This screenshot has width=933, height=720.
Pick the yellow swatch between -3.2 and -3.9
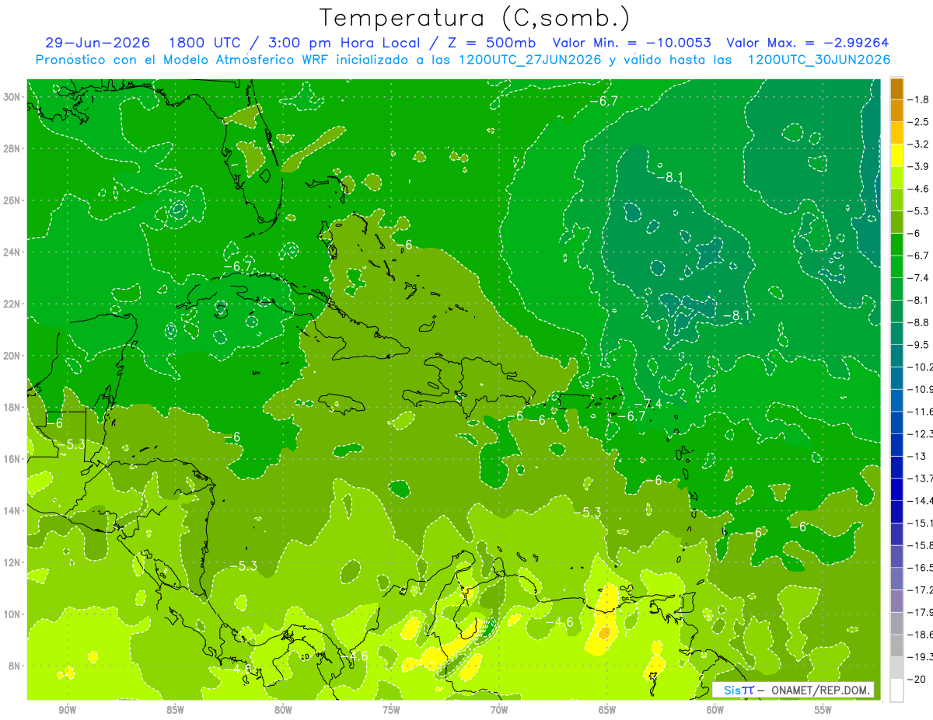[896, 155]
